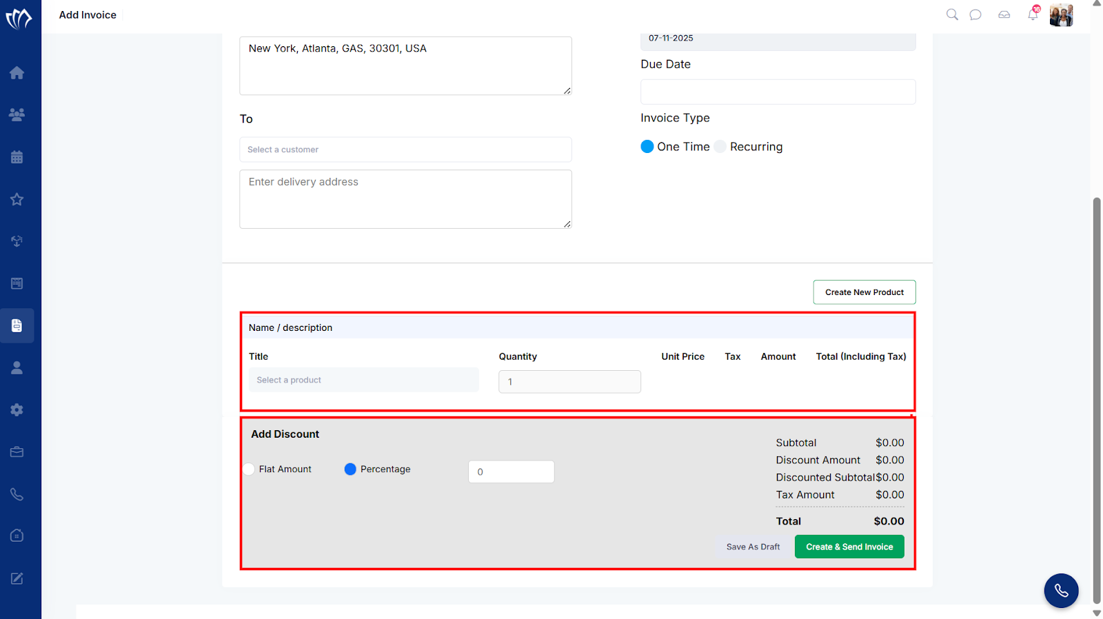Viewport: 1103px width, 619px height.
Task: Click the Create New Product button
Action: coord(864,292)
